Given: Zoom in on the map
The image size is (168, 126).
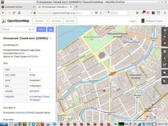Looking at the screenshot, I should (165, 30).
